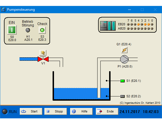Click the red V1 valve symbol
Viewport: 162px width, 124px height.
pyautogui.click(x=43, y=59)
